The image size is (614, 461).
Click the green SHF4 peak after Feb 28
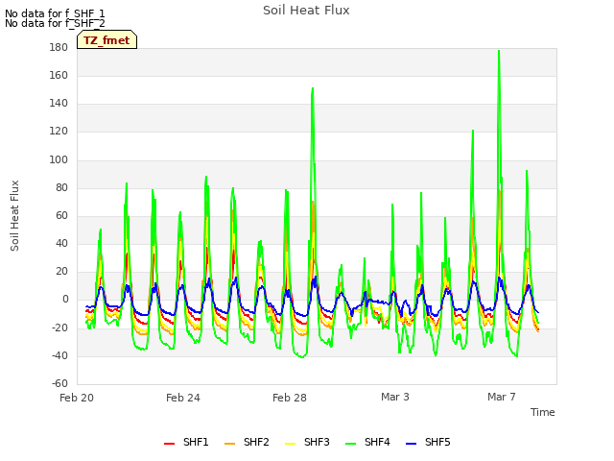(x=313, y=88)
